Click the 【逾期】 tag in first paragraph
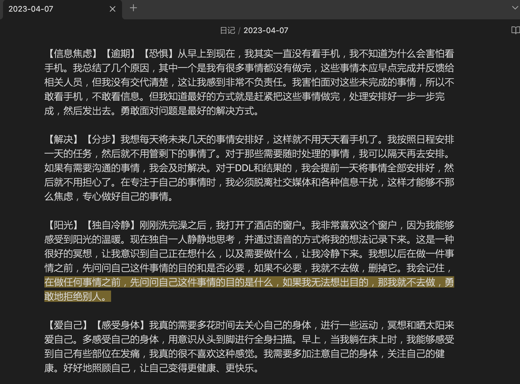Screen dimensions: 520x384 coord(121,54)
